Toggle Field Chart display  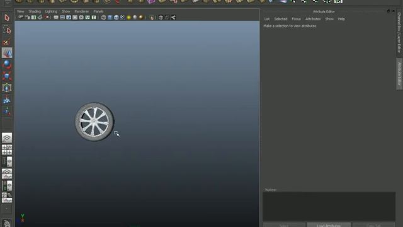coord(81,17)
